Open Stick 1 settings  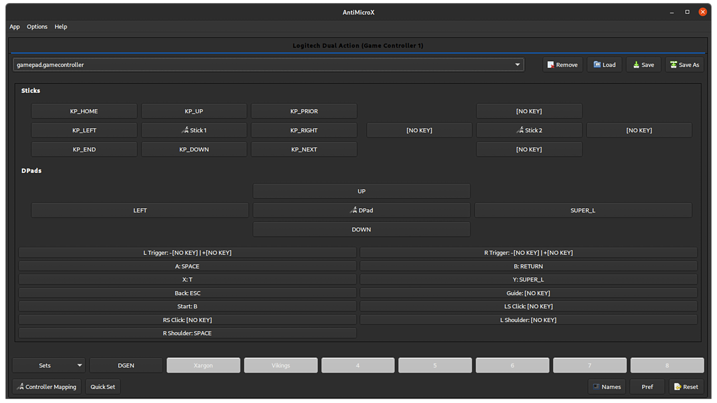194,130
